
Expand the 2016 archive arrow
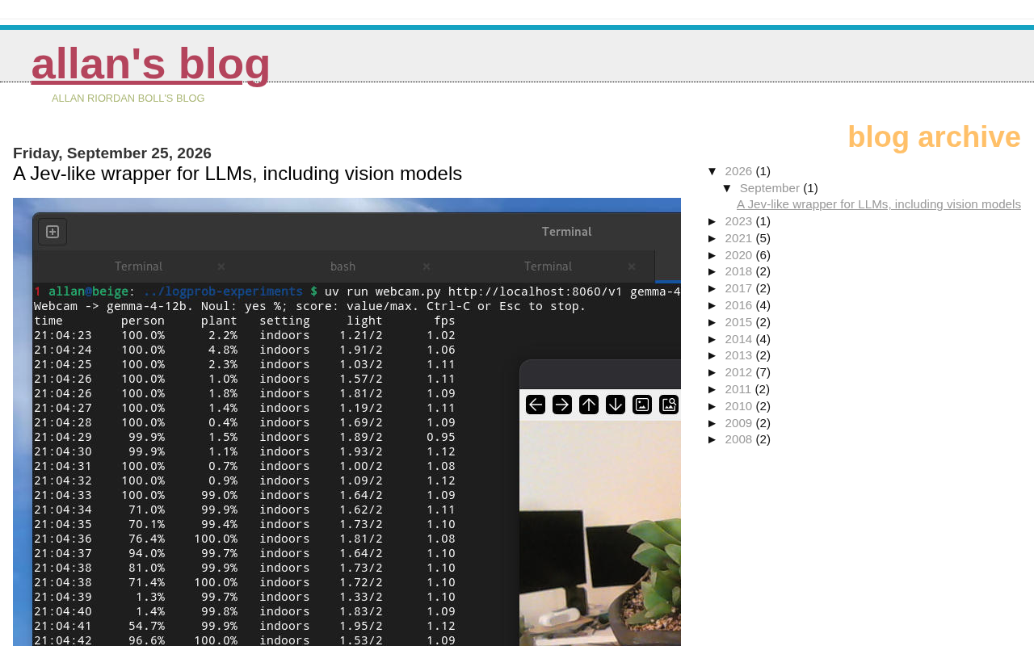pos(712,305)
